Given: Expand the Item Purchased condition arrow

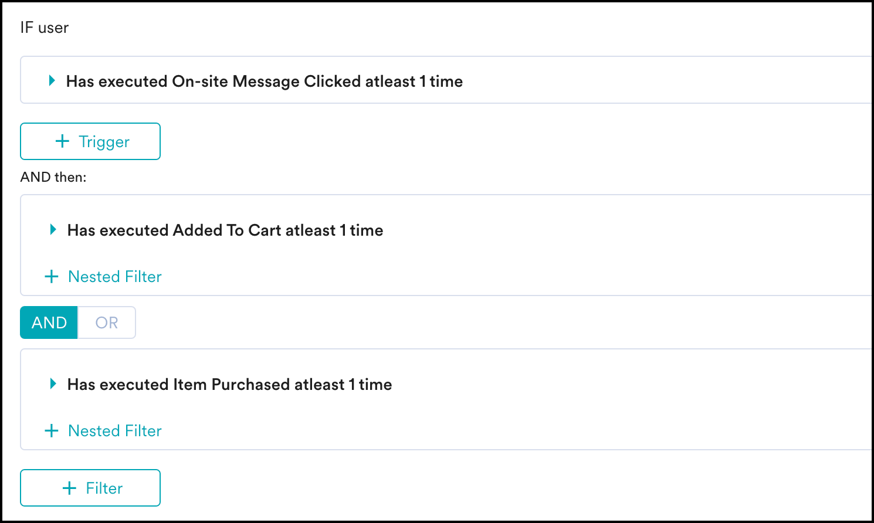Looking at the screenshot, I should [53, 384].
